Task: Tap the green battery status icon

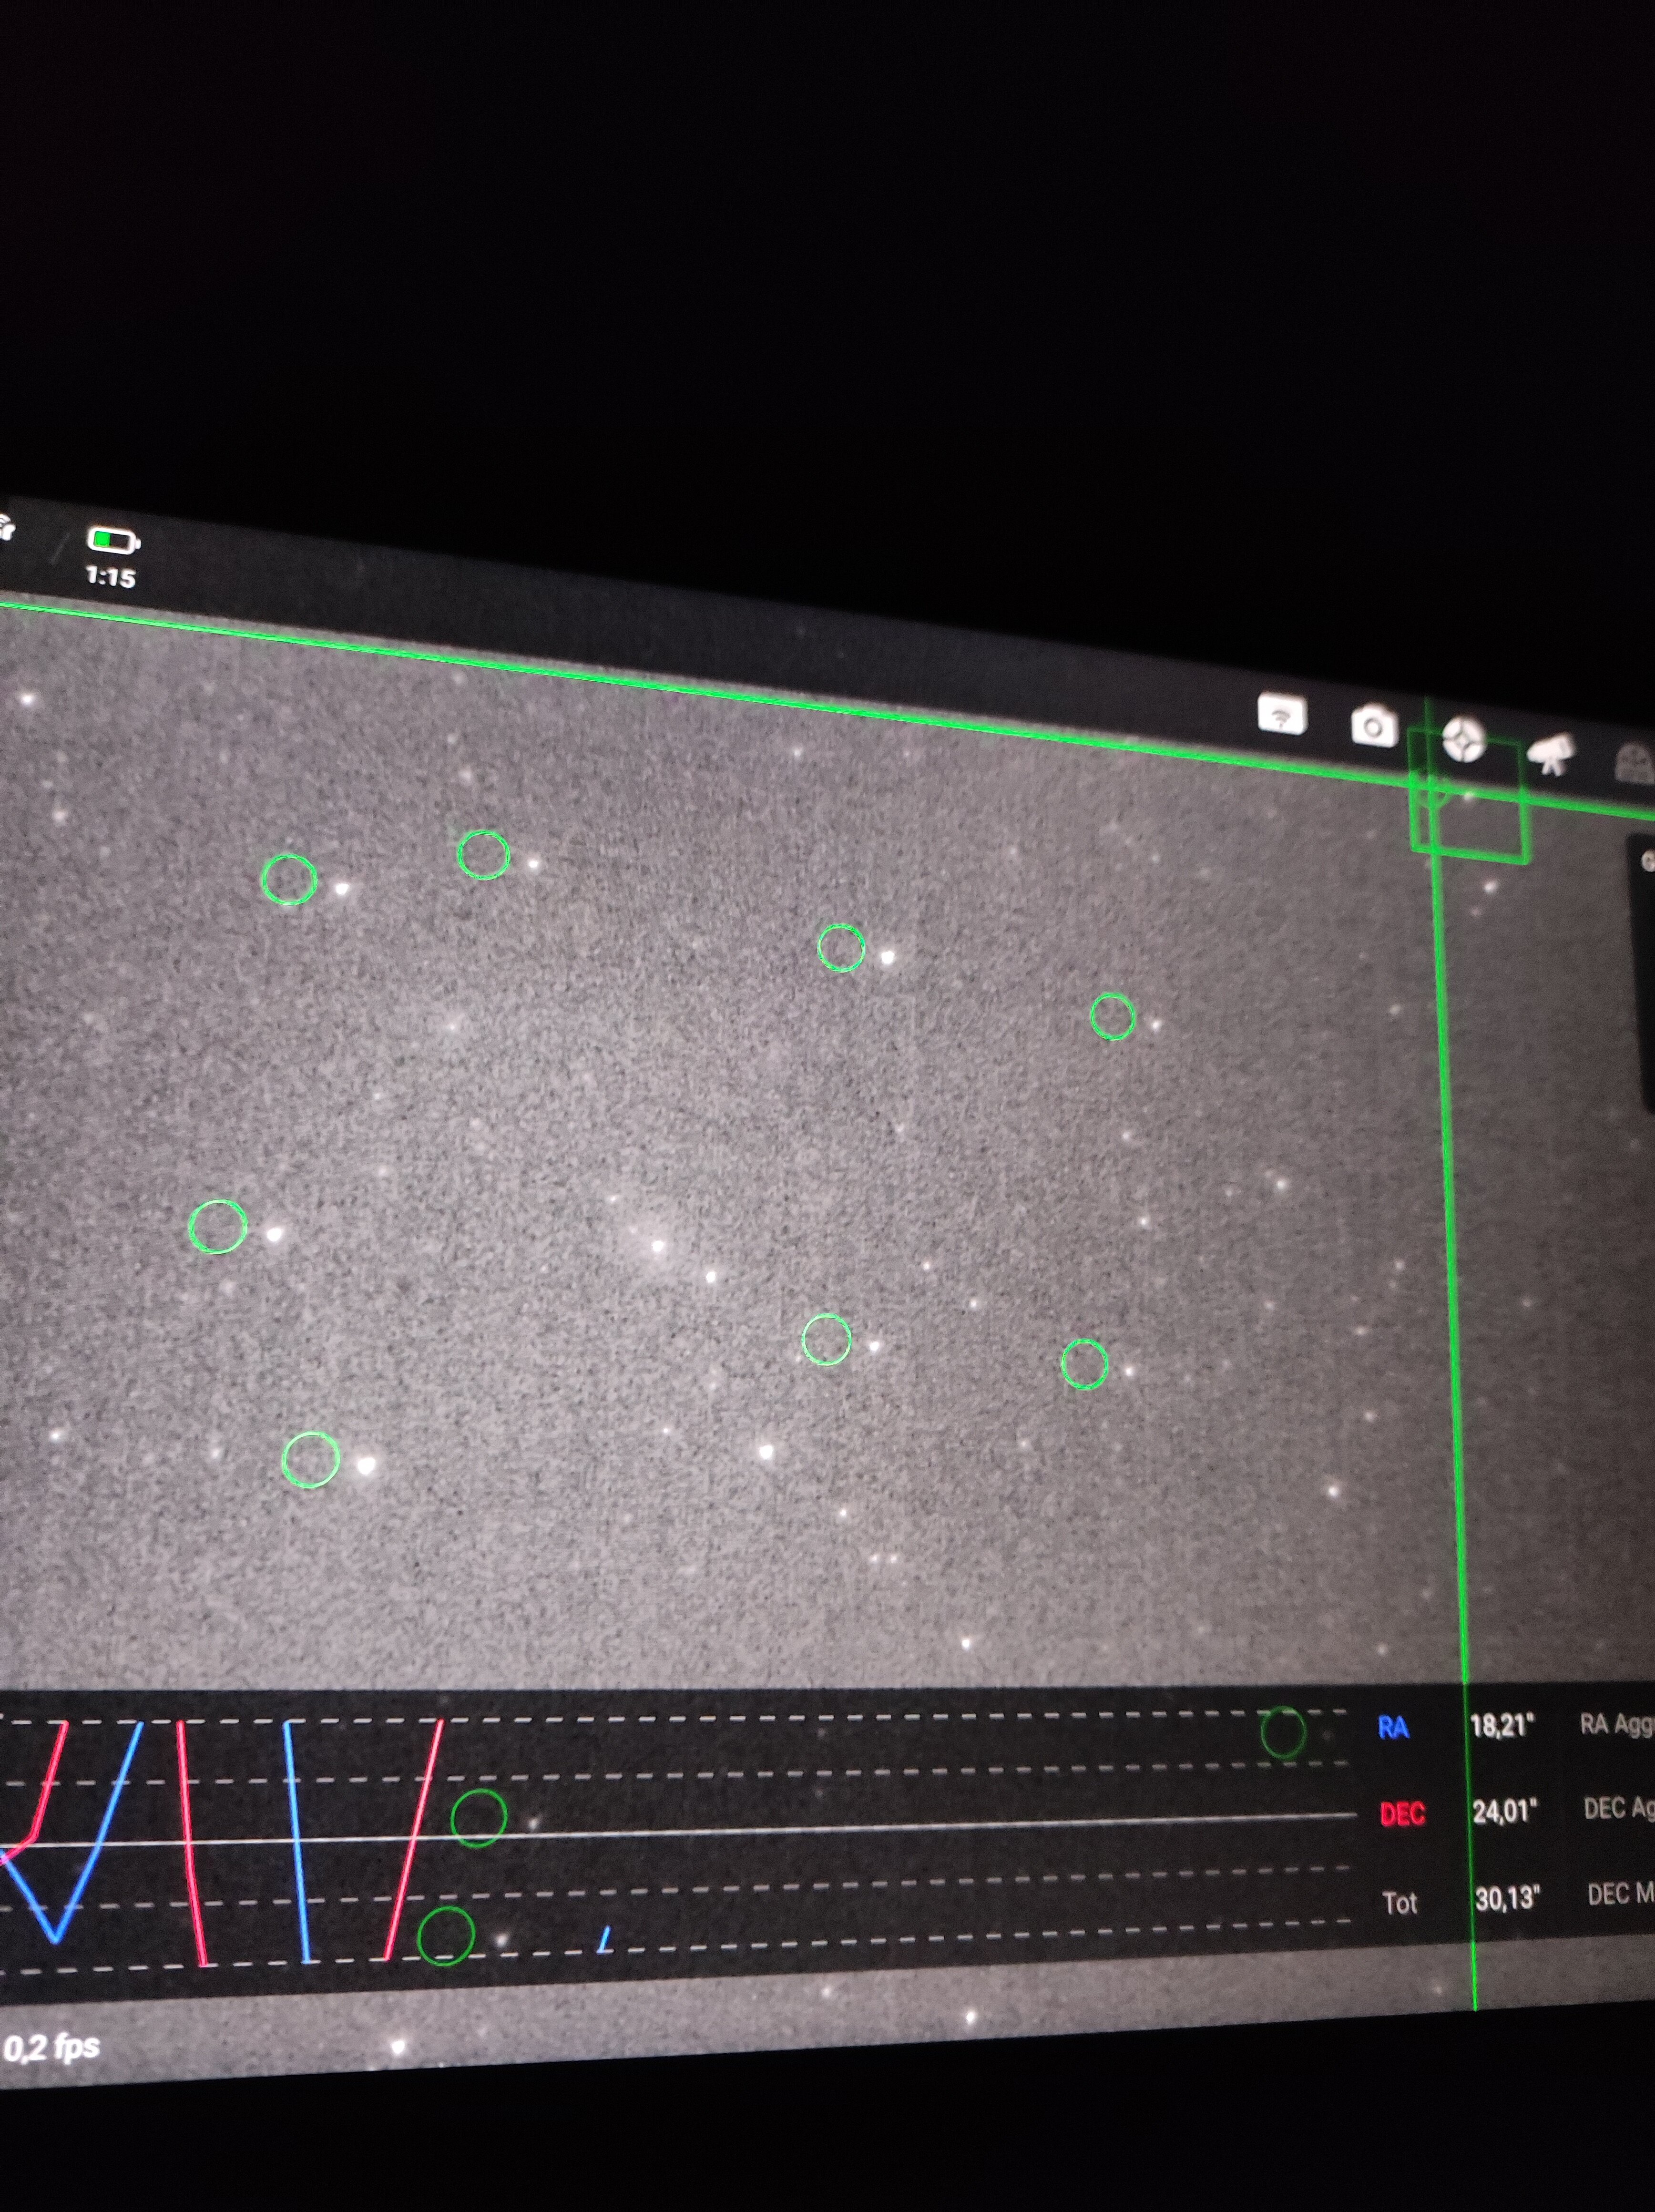Action: click(x=112, y=541)
